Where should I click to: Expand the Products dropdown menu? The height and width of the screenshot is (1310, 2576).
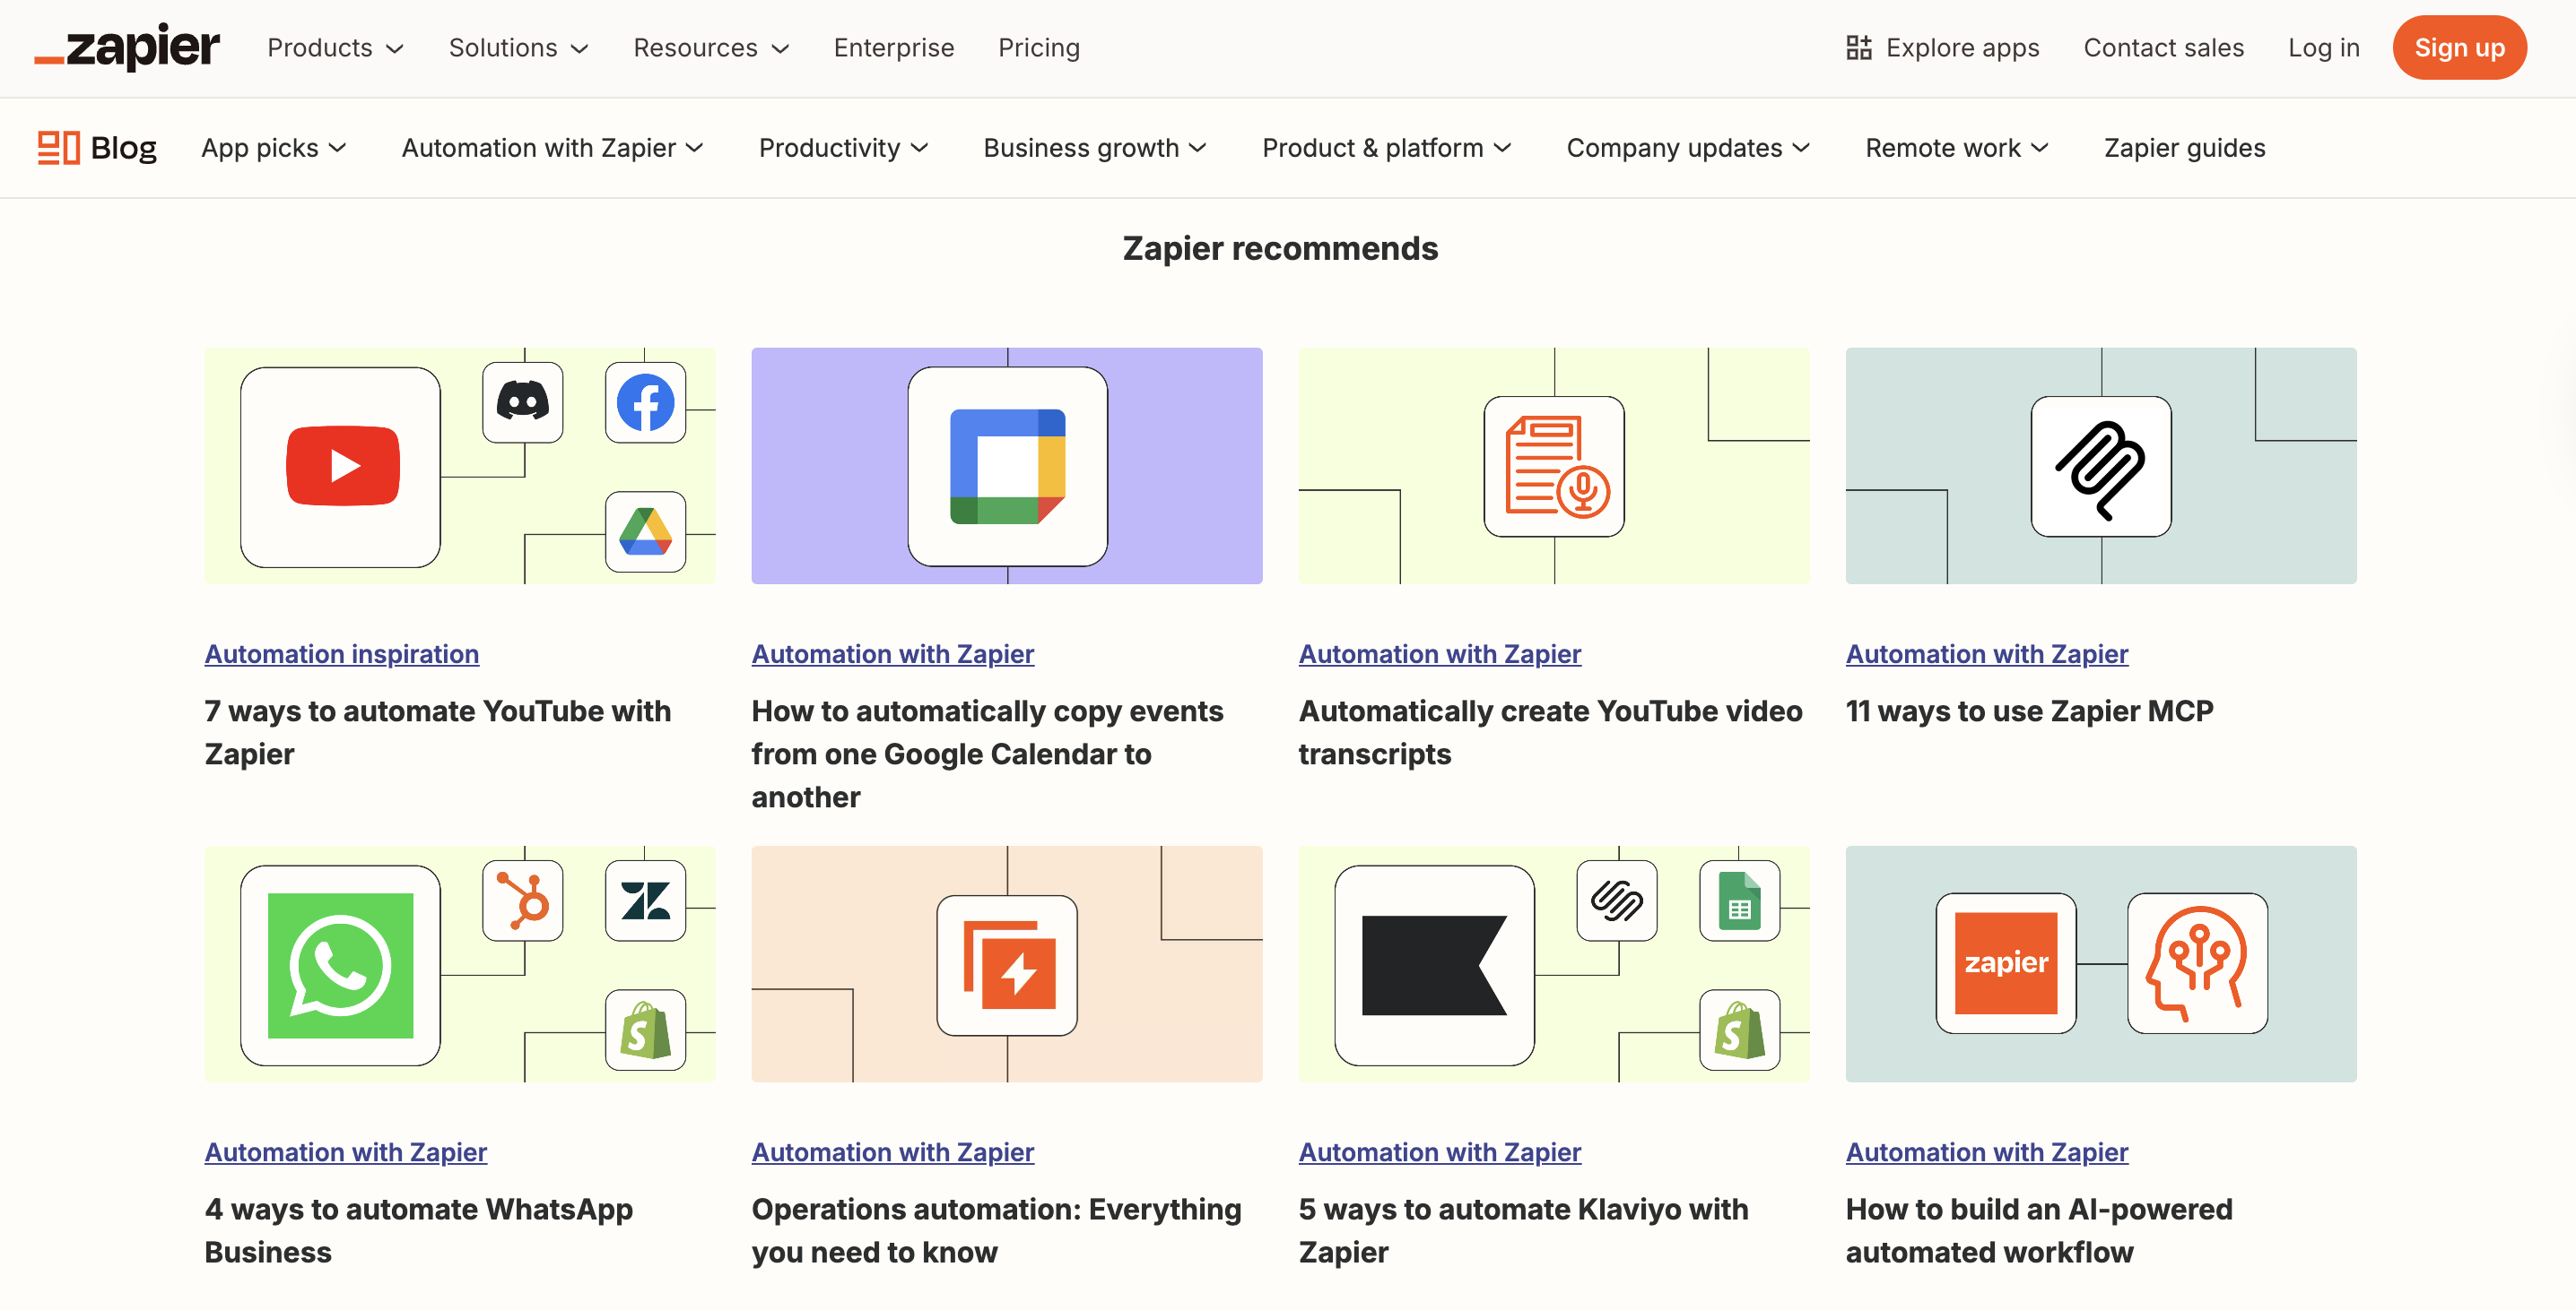point(335,48)
